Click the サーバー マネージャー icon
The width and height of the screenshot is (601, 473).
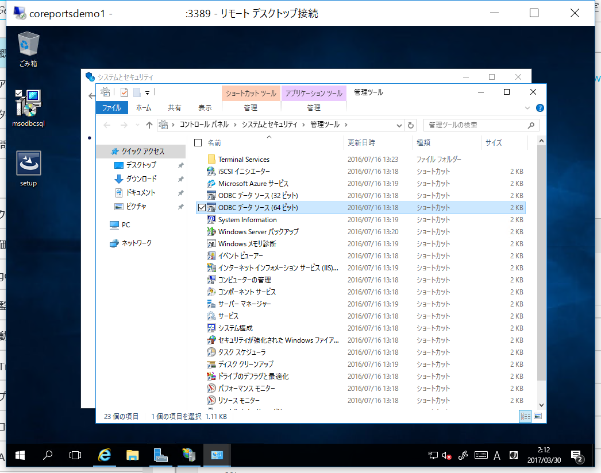click(211, 304)
